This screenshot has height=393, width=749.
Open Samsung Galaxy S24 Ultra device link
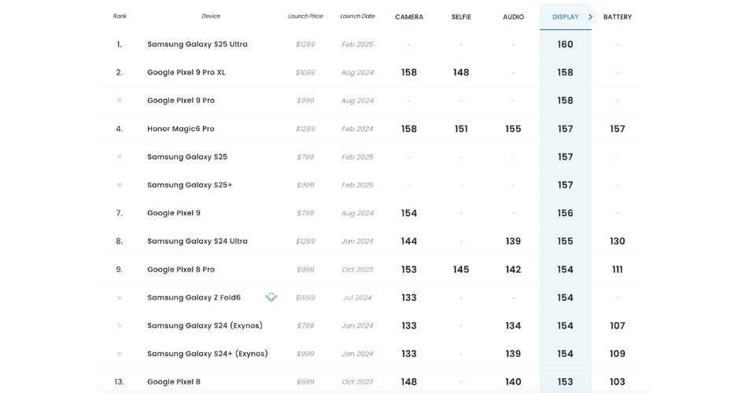coord(197,241)
